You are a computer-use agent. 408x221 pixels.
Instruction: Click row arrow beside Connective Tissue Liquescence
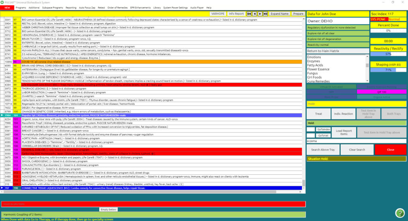click(2, 188)
